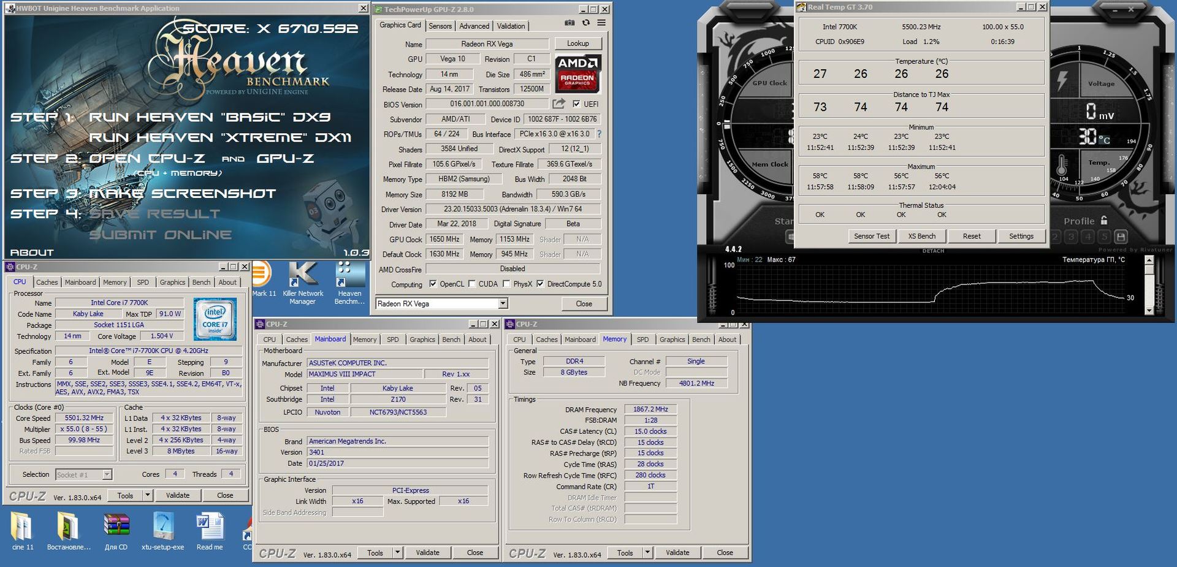Image resolution: width=1177 pixels, height=567 pixels.
Task: Open the Socket #1 selection dropdown in CPU-Z
Action: point(107,474)
